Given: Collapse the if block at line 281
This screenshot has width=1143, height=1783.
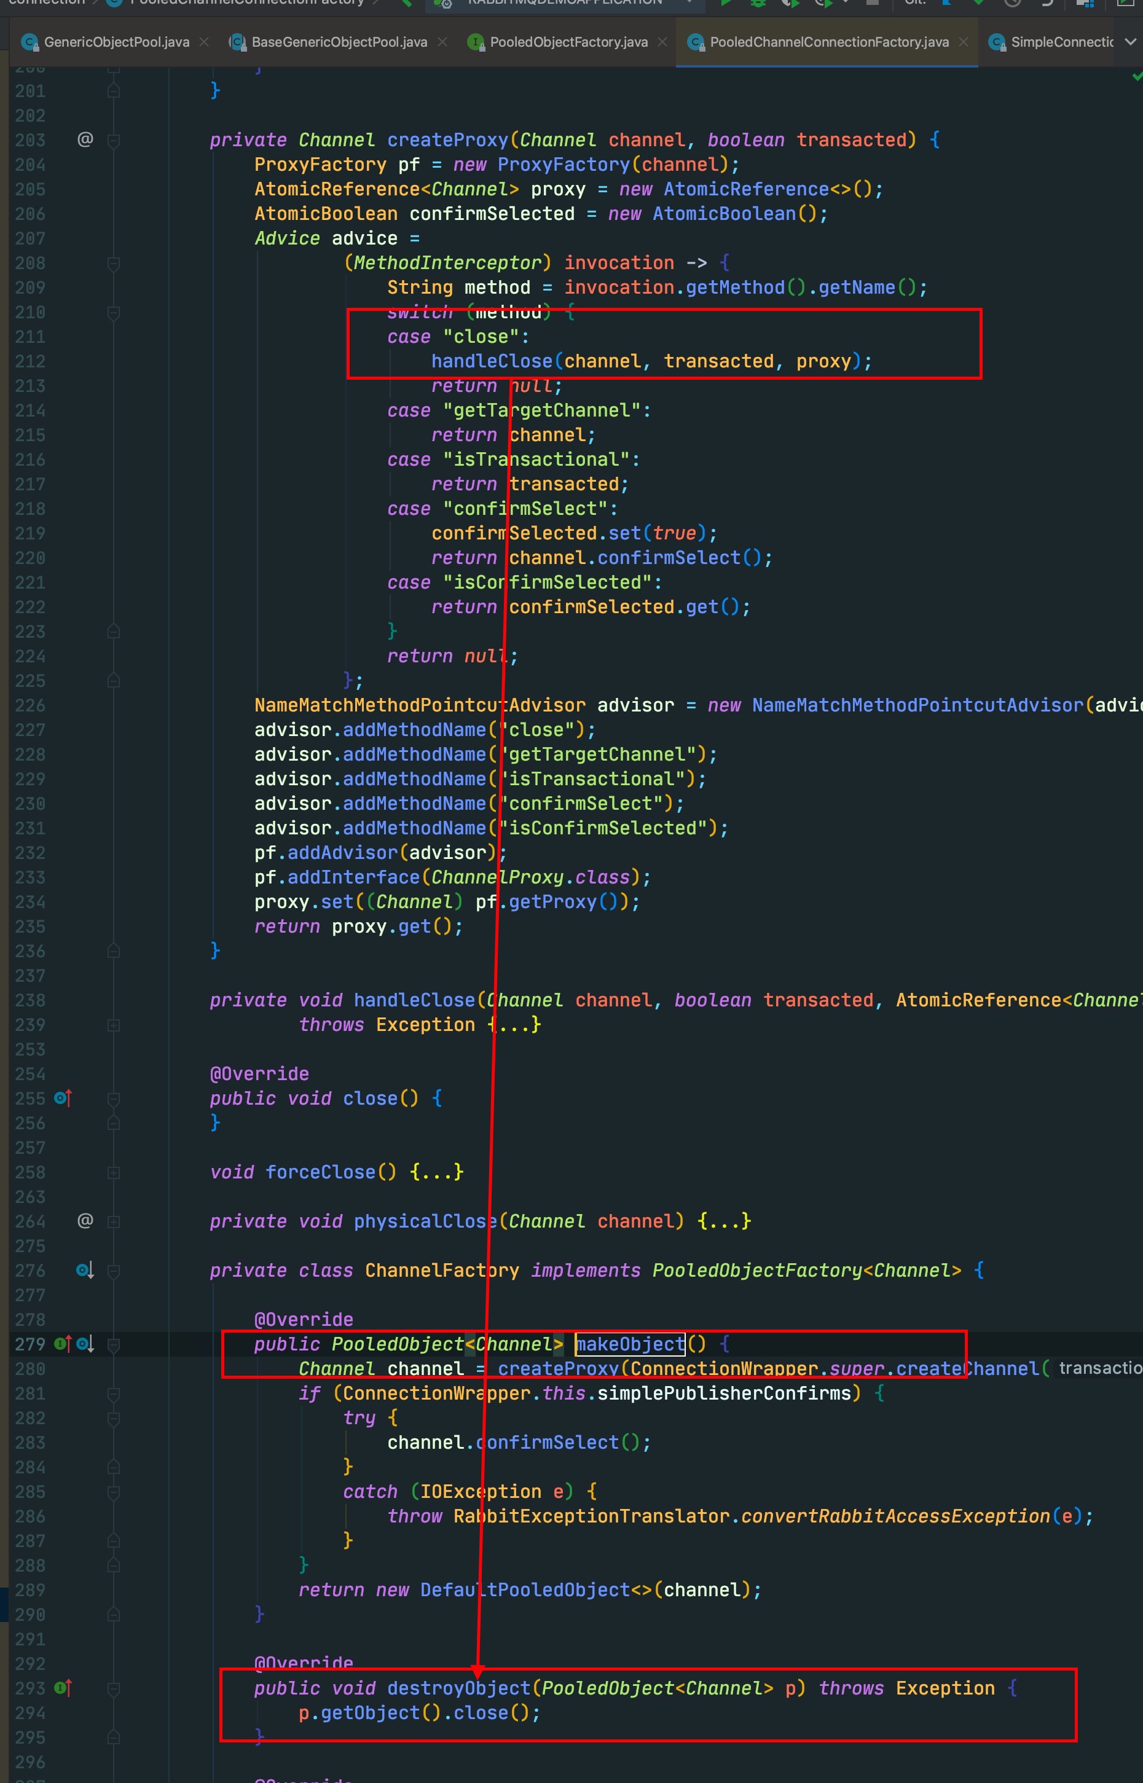Looking at the screenshot, I should 114,1393.
